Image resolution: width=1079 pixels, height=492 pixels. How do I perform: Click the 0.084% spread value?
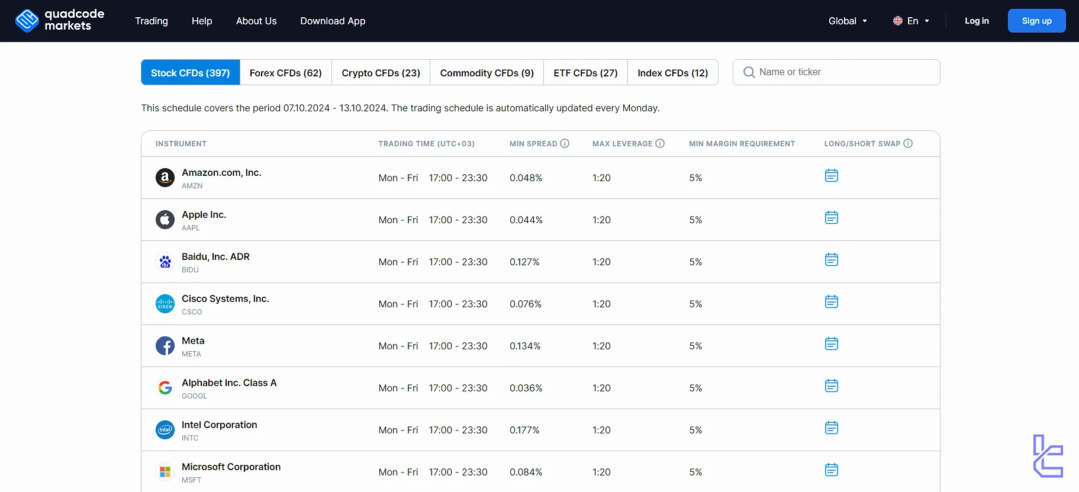pyautogui.click(x=526, y=472)
